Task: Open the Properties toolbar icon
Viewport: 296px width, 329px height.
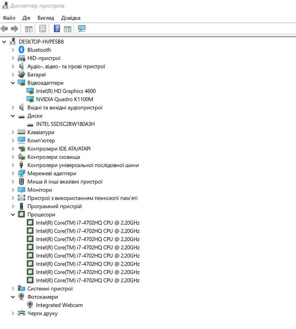Action: [x=43, y=29]
